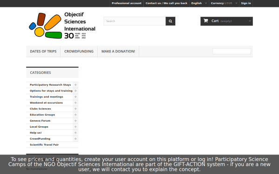The width and height of the screenshot is (279, 174).
Task: Open the shopping cart icon
Action: [206, 21]
